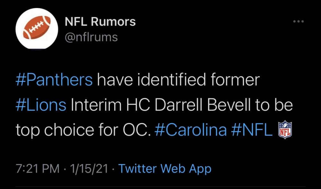Click the NFL shield emoji

point(285,130)
